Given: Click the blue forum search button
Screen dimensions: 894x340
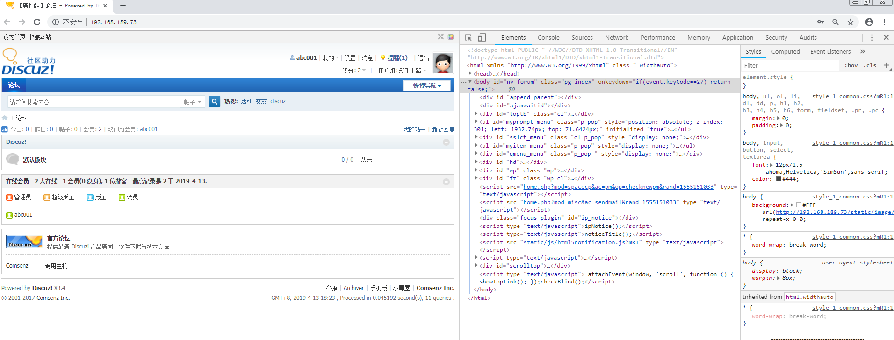Looking at the screenshot, I should (x=214, y=101).
